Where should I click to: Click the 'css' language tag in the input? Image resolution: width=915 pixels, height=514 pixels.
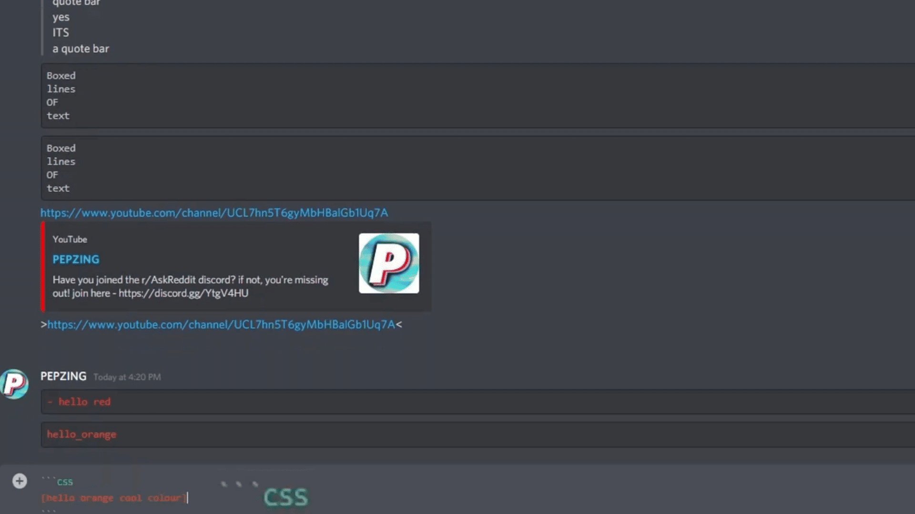pyautogui.click(x=65, y=482)
